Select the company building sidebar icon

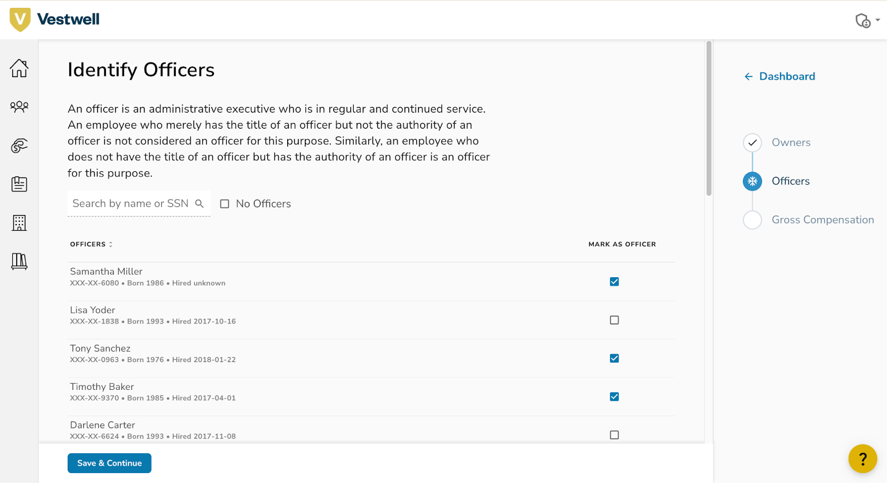19,223
